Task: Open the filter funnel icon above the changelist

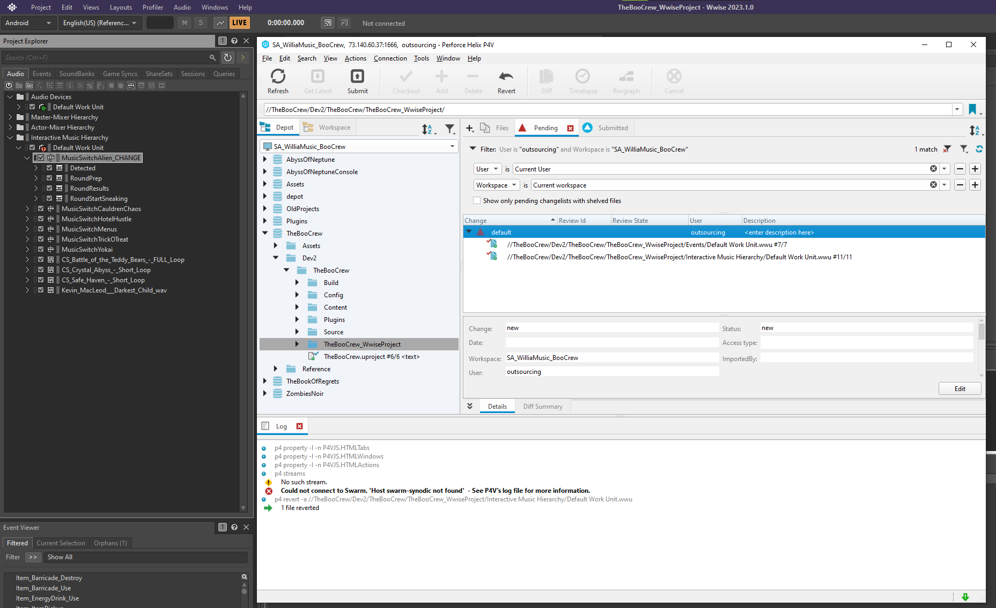Action: coord(964,149)
